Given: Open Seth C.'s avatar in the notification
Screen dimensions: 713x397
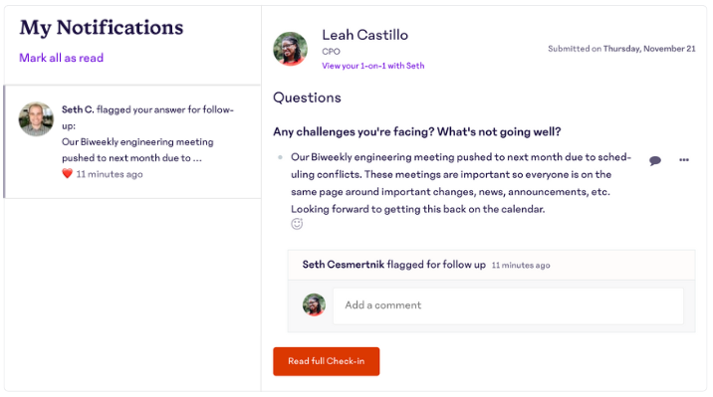Looking at the screenshot, I should pyautogui.click(x=36, y=119).
